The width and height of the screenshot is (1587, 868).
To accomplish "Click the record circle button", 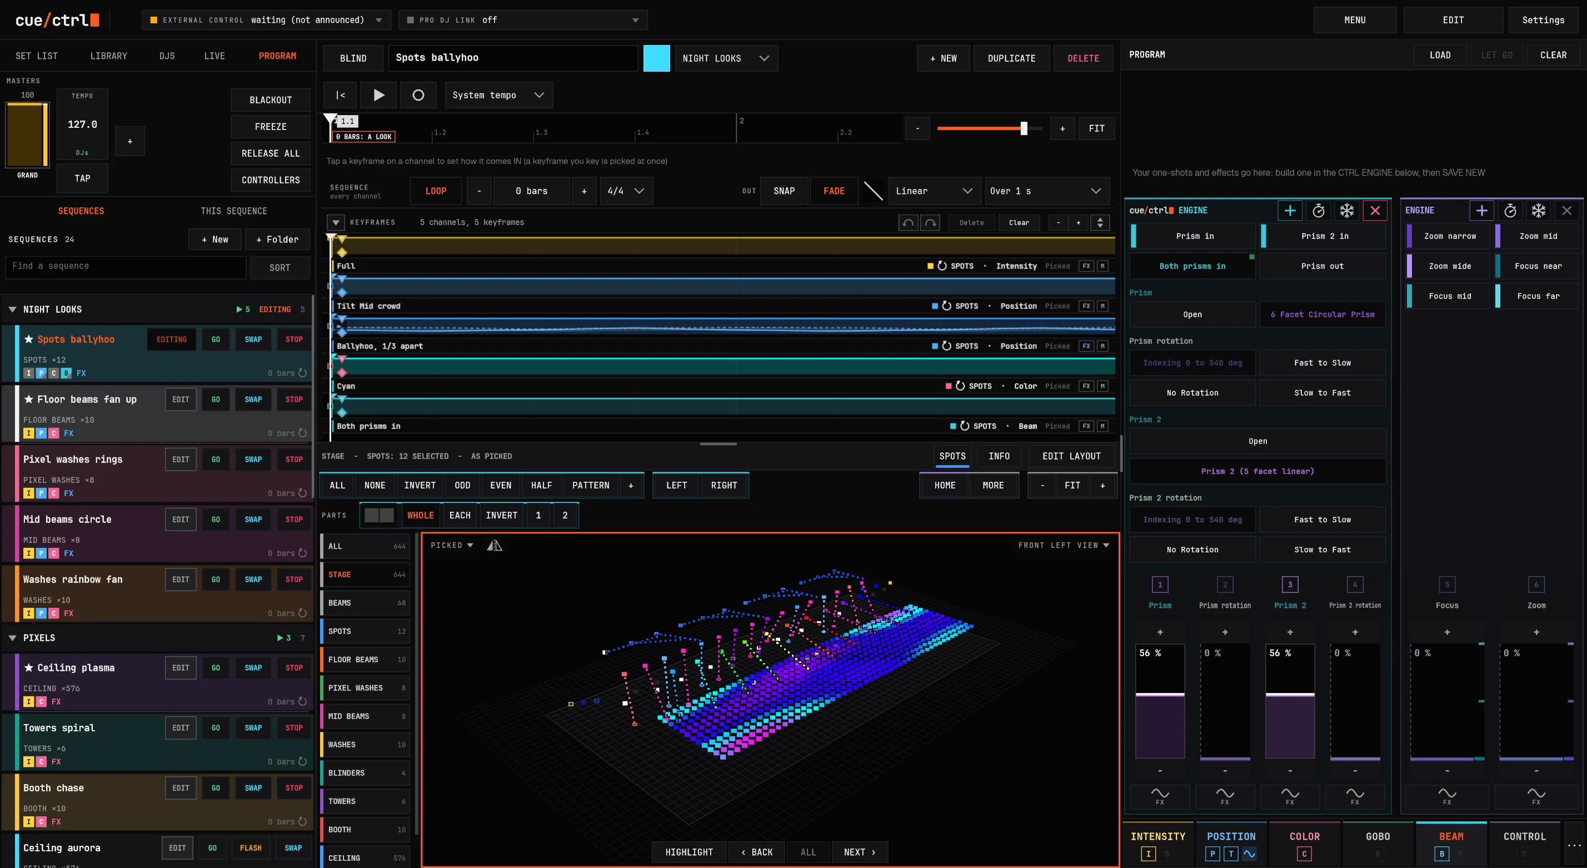I will 418,95.
